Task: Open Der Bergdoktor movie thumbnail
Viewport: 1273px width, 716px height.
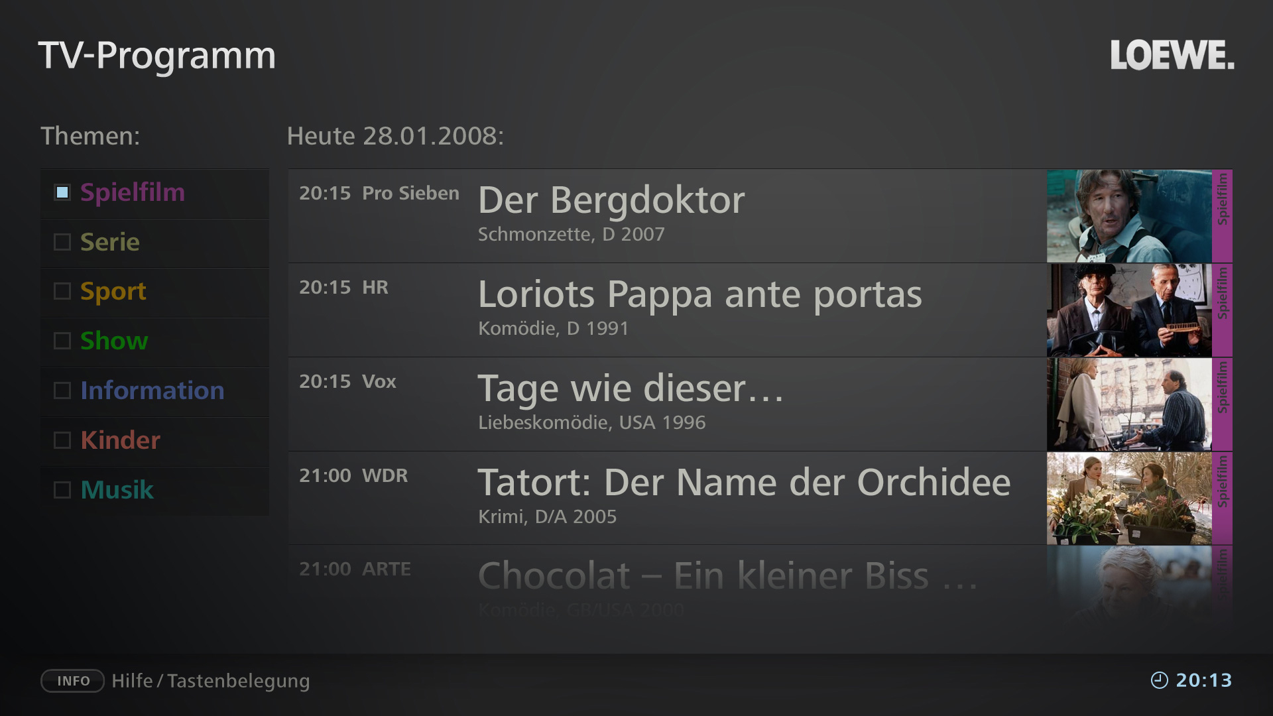Action: (1128, 216)
